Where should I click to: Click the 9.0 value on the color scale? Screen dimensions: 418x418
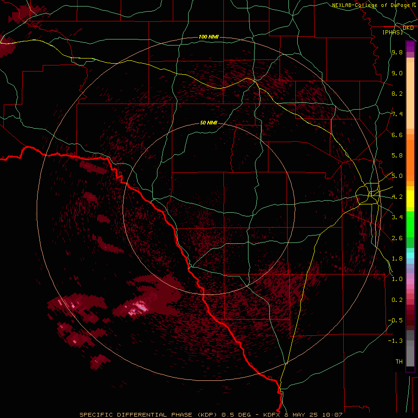click(397, 73)
